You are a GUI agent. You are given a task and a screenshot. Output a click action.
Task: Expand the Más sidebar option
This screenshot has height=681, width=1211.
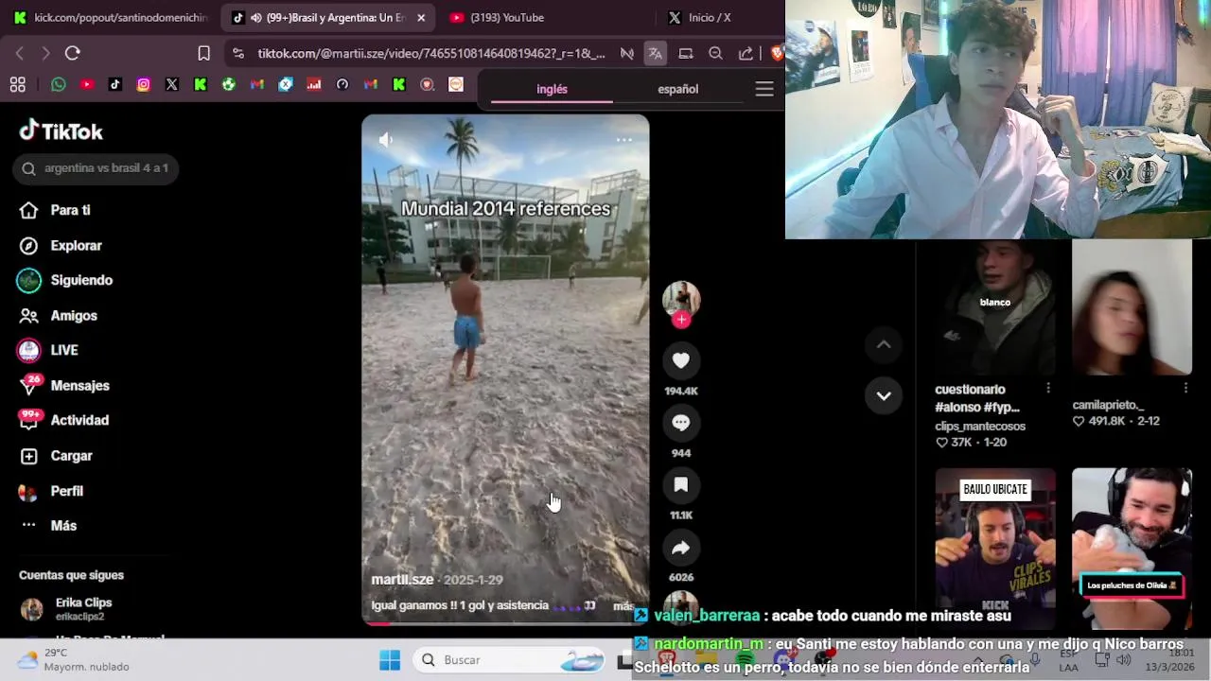(49, 526)
